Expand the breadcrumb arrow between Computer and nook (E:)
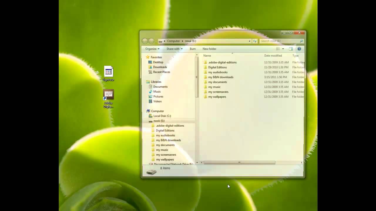This screenshot has height=211, width=376. point(182,41)
